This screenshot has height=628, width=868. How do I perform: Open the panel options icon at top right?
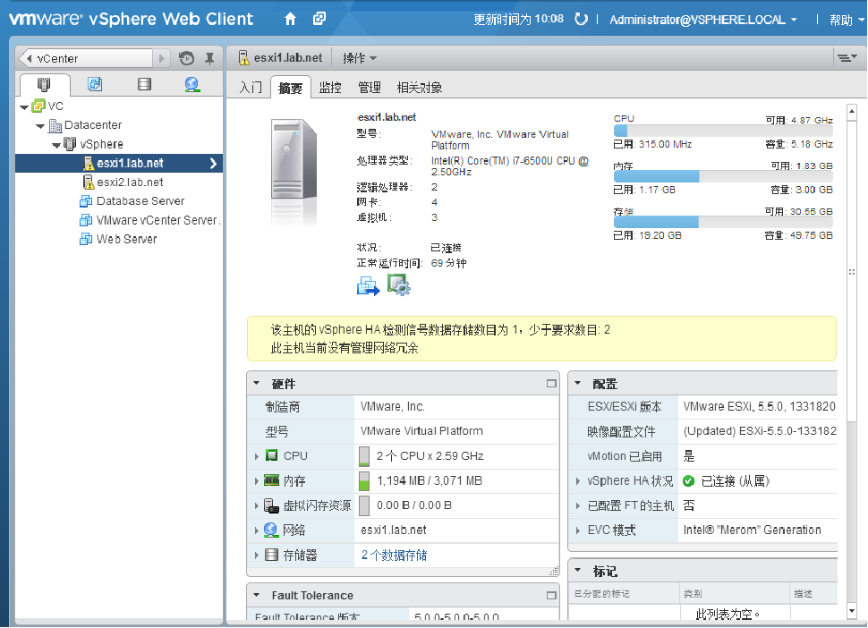click(847, 57)
